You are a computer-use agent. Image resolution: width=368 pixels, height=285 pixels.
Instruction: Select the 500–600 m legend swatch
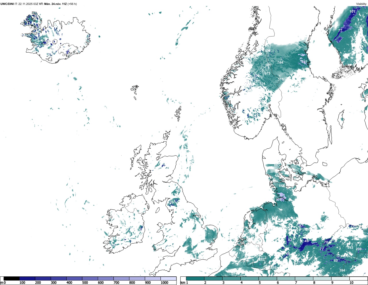[90, 278]
